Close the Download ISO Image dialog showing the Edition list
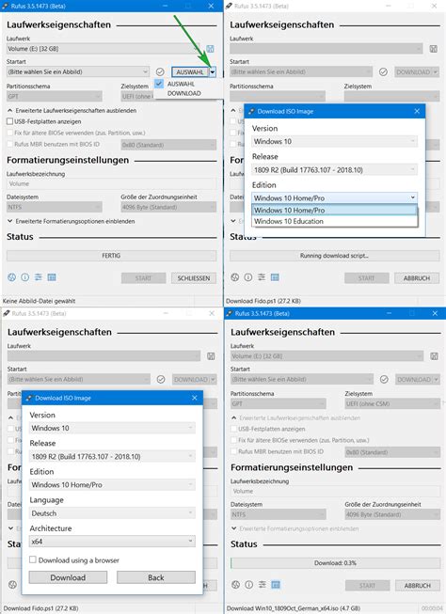 417,112
